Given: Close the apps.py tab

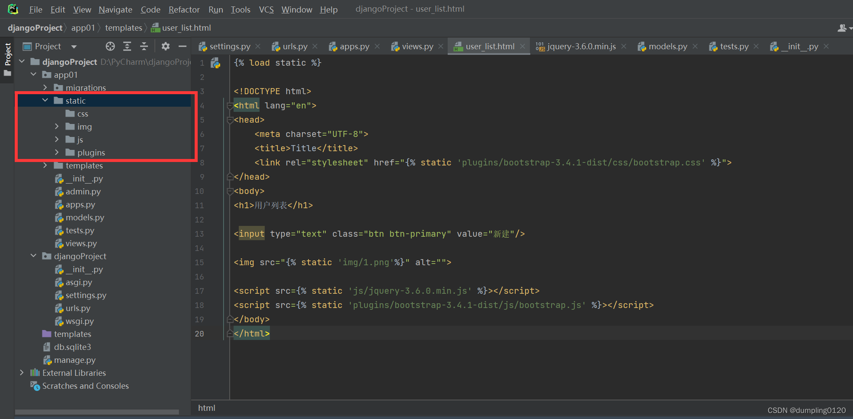Looking at the screenshot, I should pos(377,46).
